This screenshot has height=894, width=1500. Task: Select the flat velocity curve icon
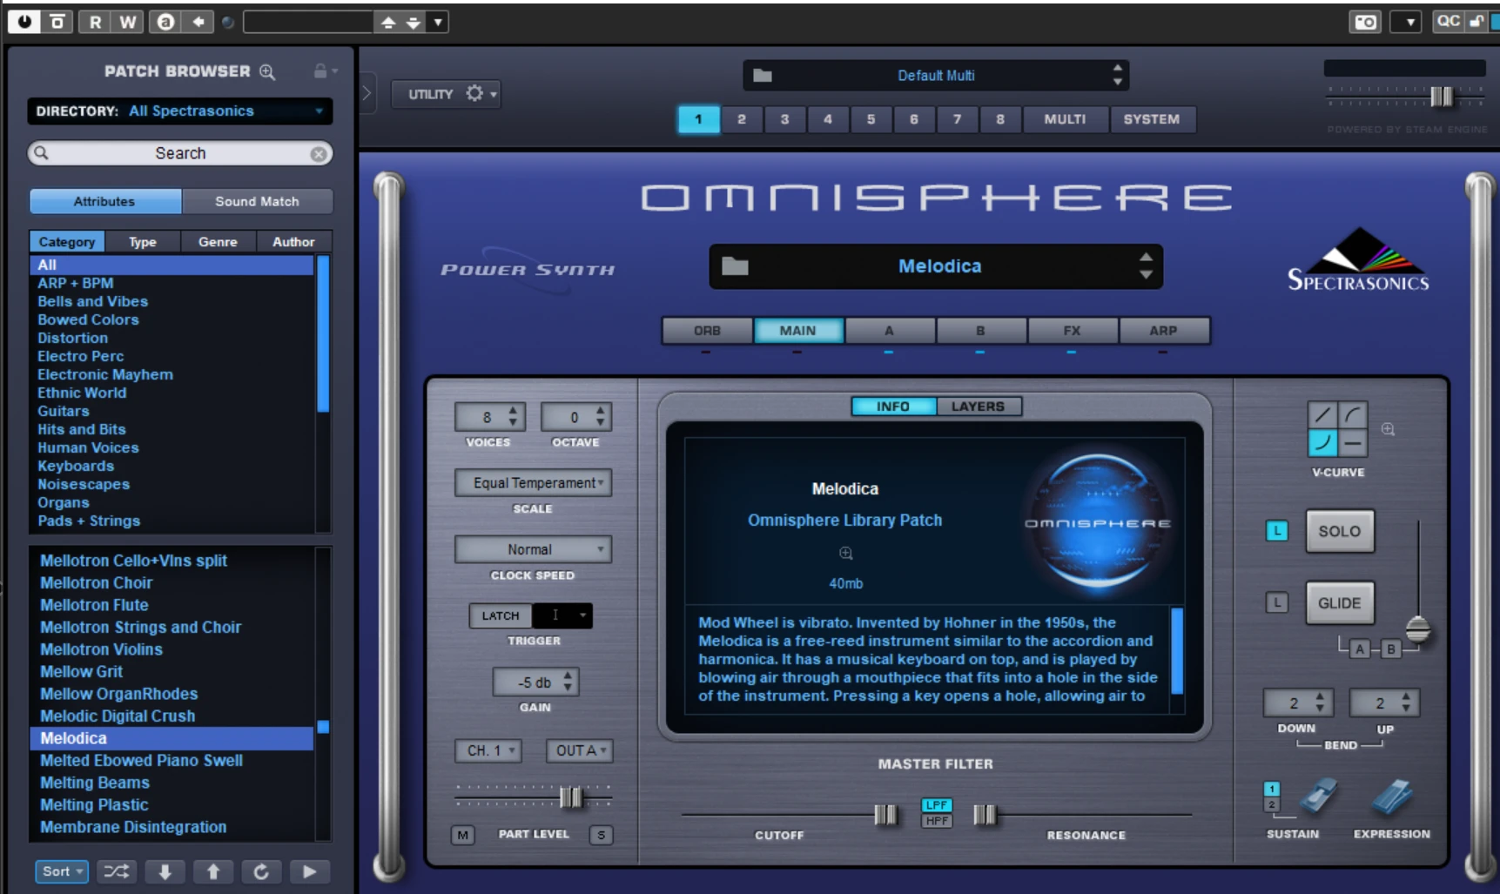tap(1352, 443)
